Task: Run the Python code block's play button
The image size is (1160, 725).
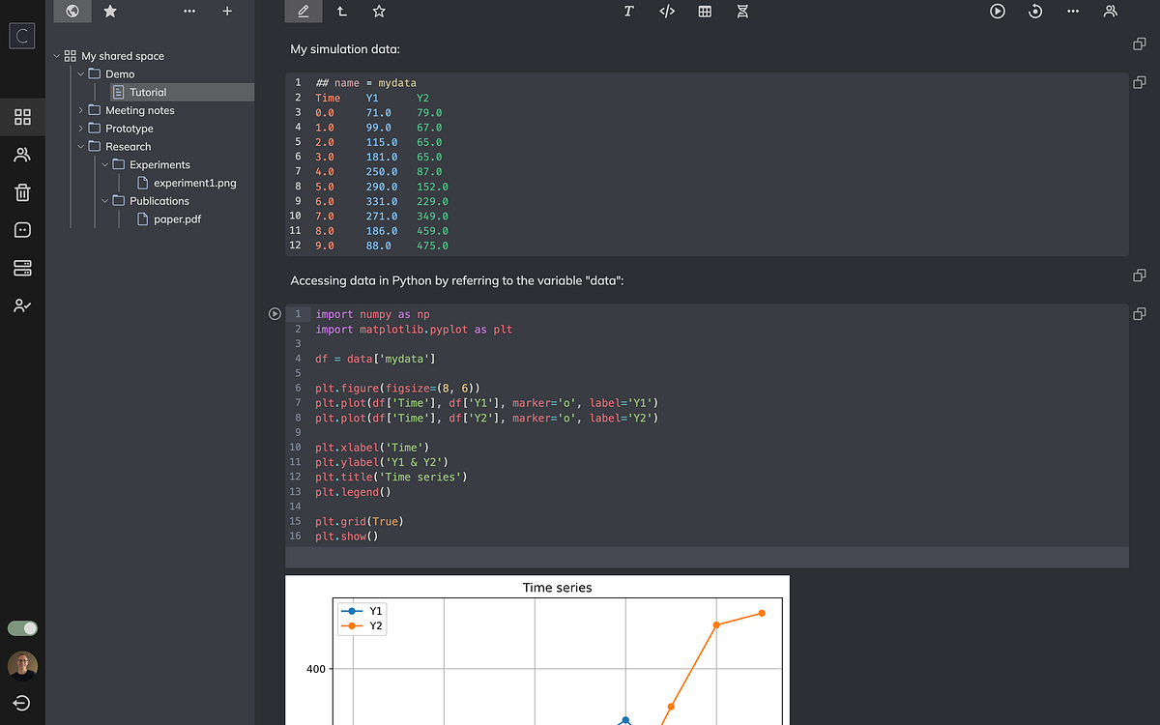Action: point(275,313)
